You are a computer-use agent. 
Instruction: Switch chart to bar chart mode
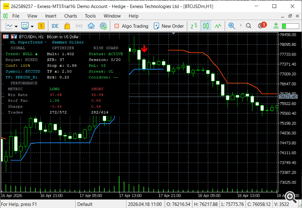194,26
